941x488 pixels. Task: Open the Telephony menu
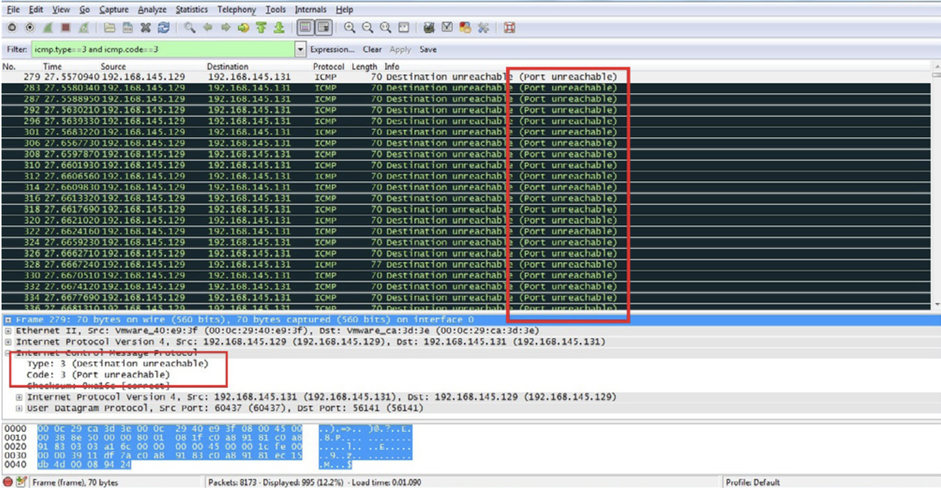[236, 10]
